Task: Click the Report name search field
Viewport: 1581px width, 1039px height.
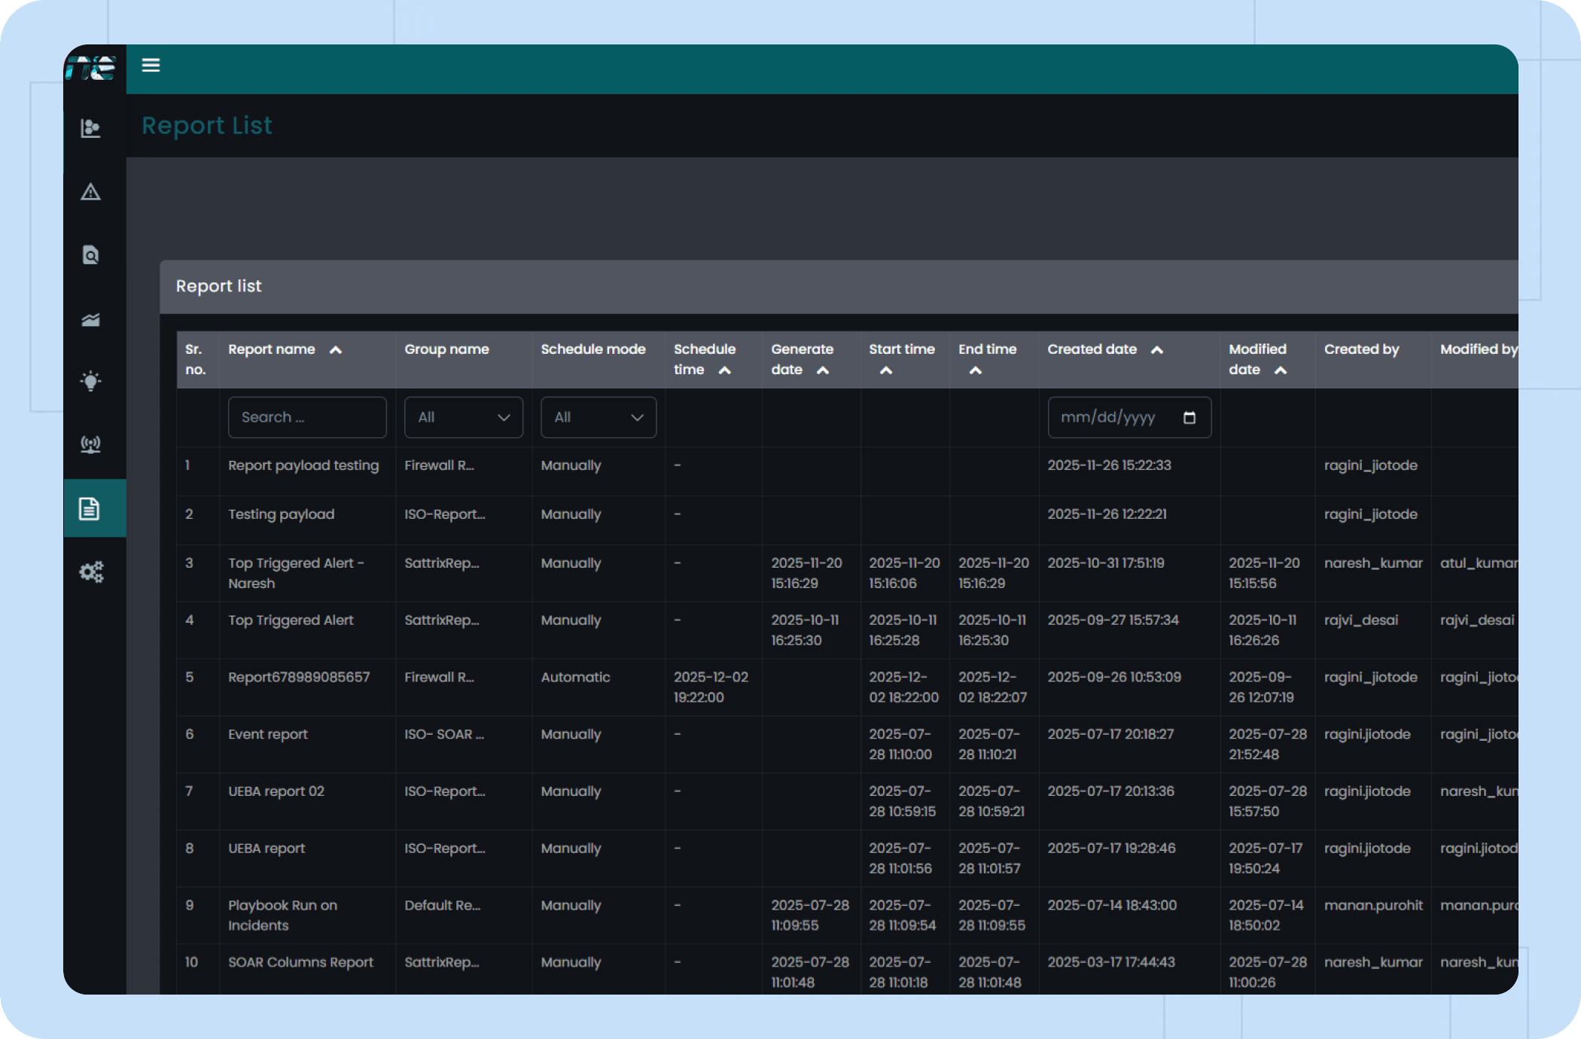Action: pos(307,417)
